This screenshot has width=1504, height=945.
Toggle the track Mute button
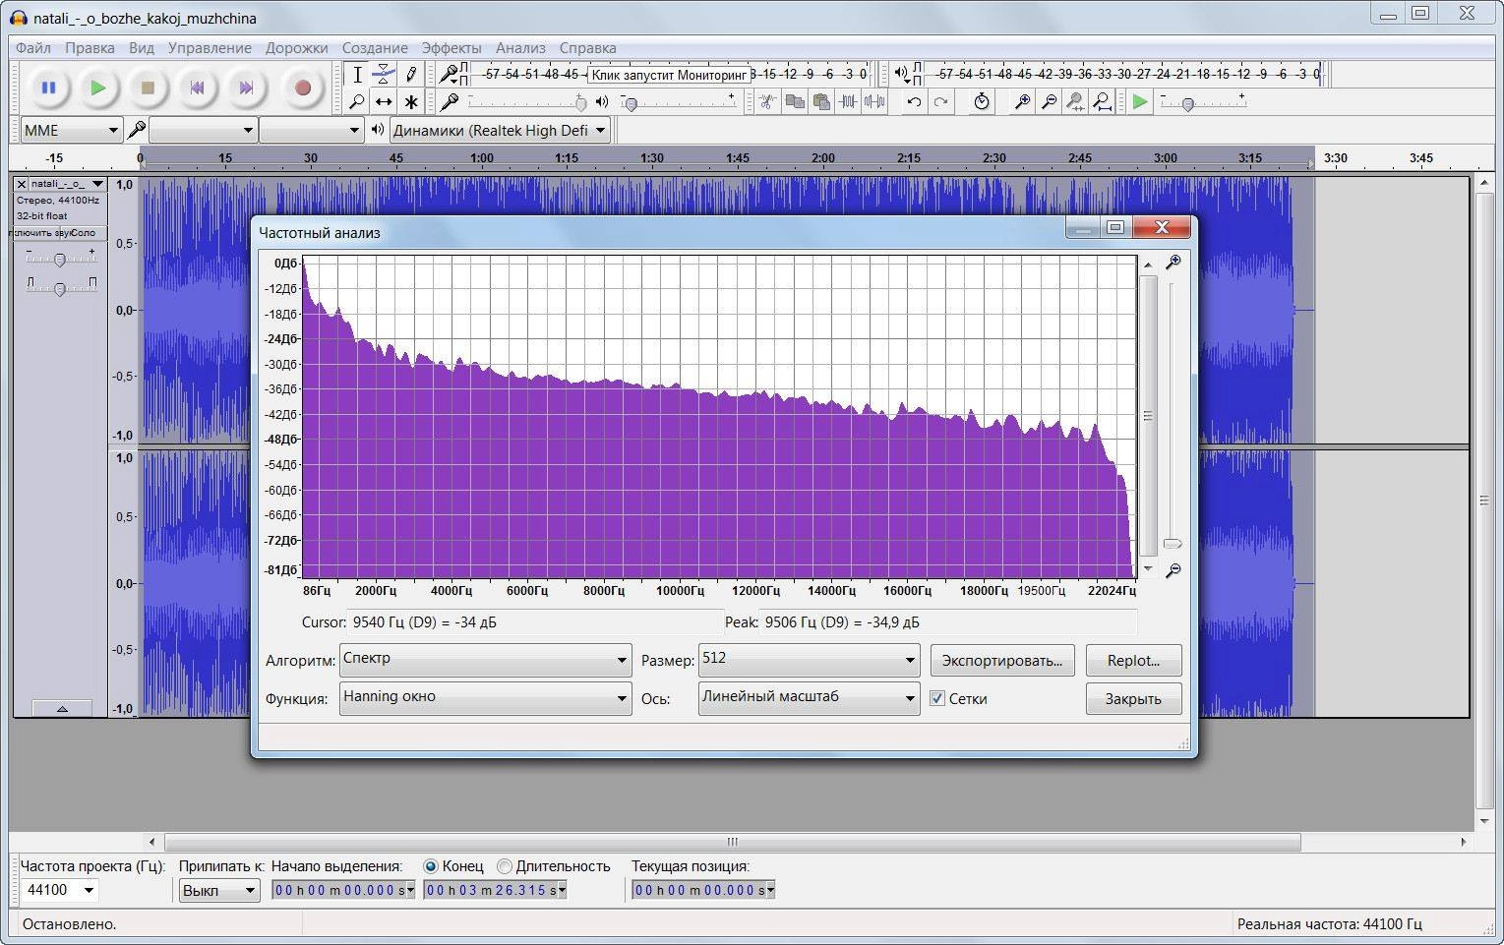click(x=34, y=233)
